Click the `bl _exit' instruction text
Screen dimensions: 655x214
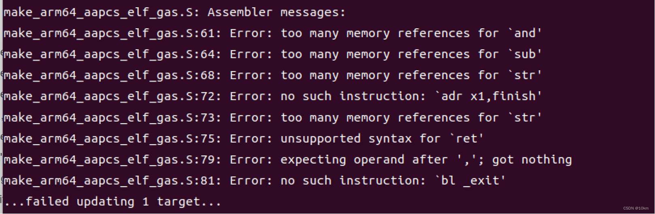470,180
